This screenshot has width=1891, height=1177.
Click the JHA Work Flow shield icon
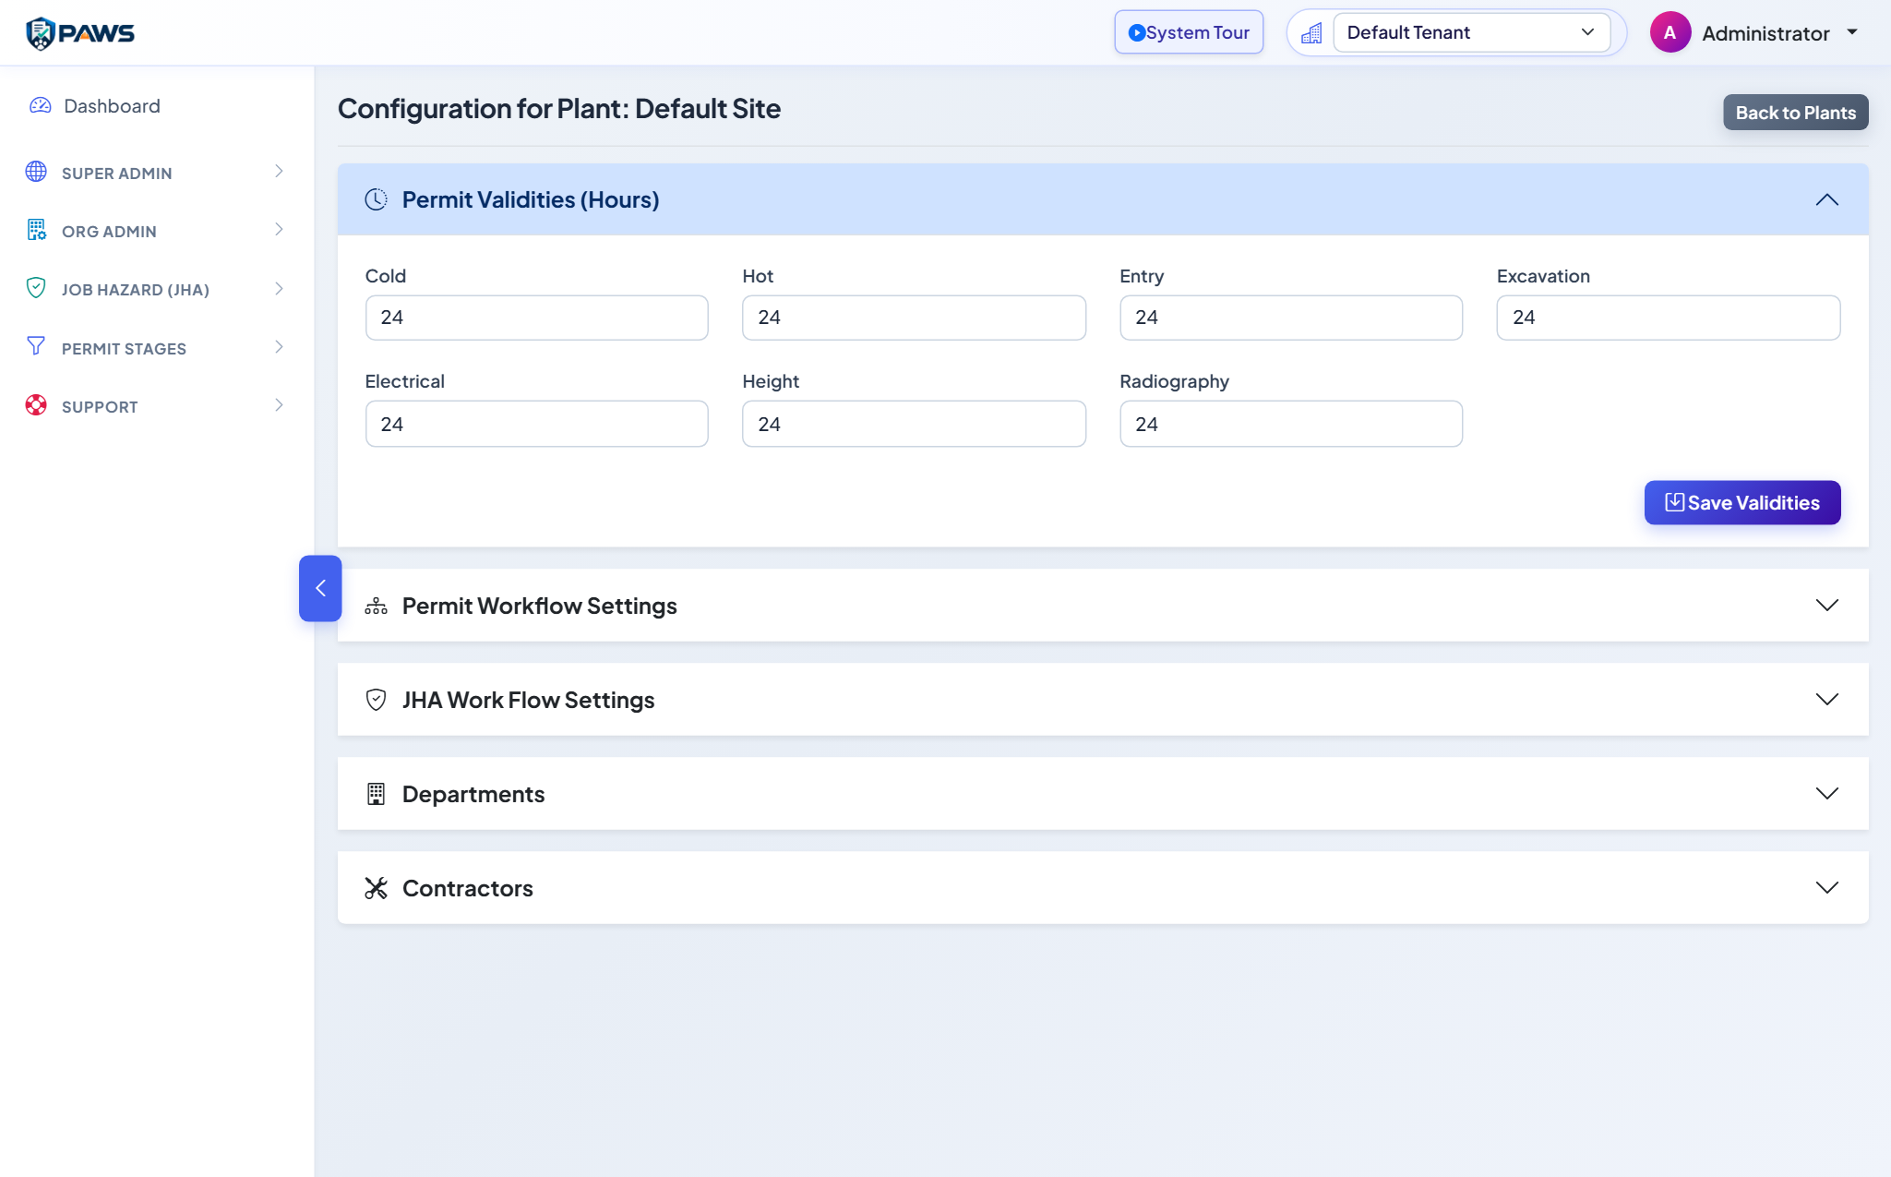click(x=376, y=700)
